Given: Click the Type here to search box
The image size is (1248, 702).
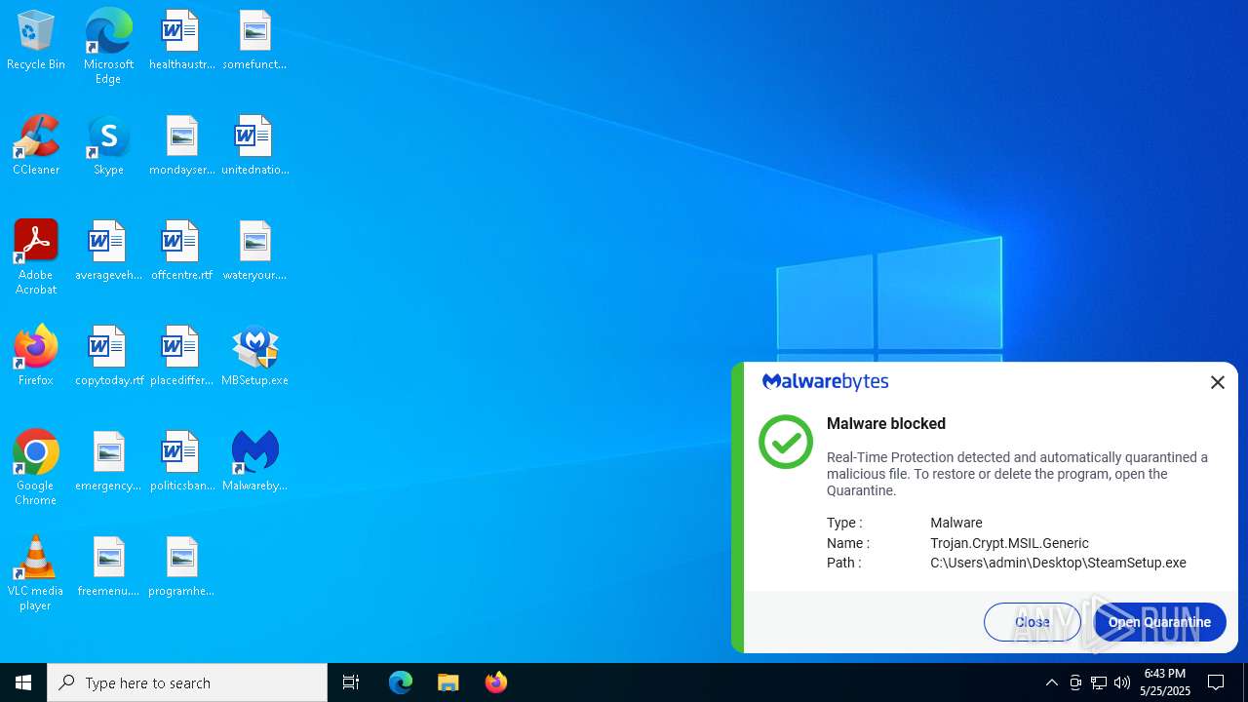Looking at the screenshot, I should point(187,682).
